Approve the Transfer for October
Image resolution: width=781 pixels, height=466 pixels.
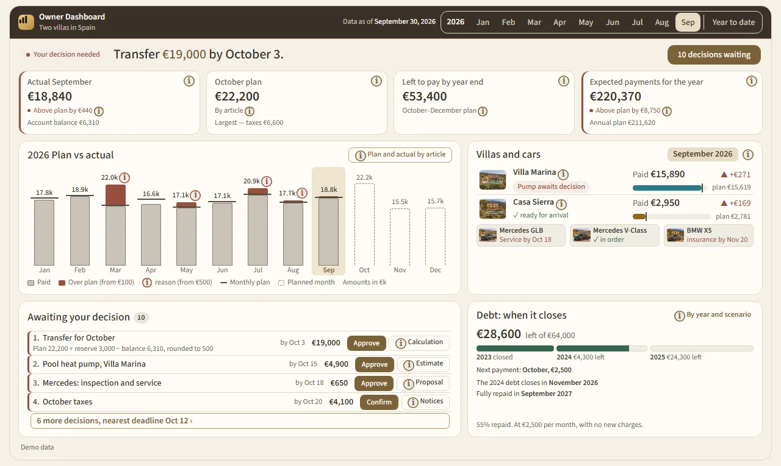pos(367,343)
